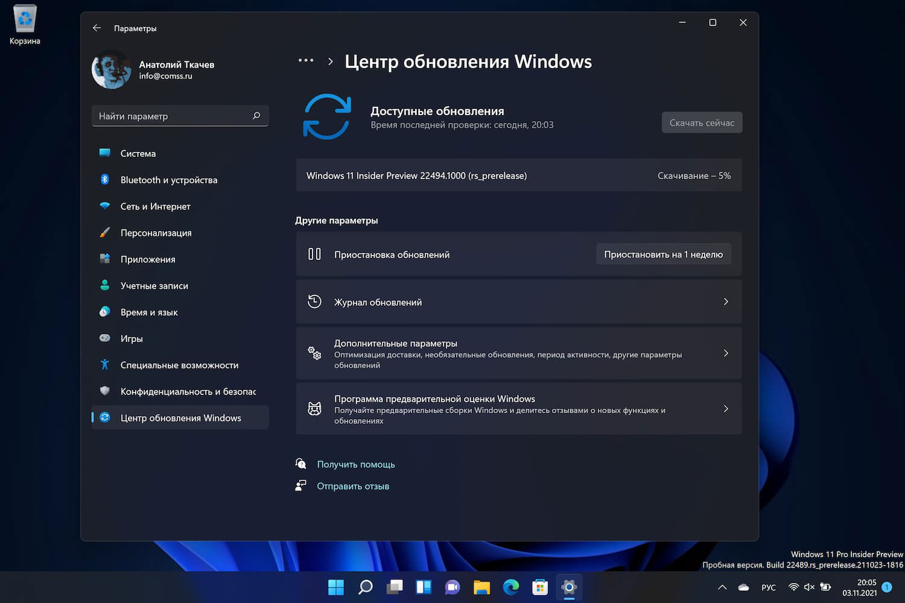Click the Получить помощь link
Viewport: 905px width, 603px height.
tap(356, 464)
